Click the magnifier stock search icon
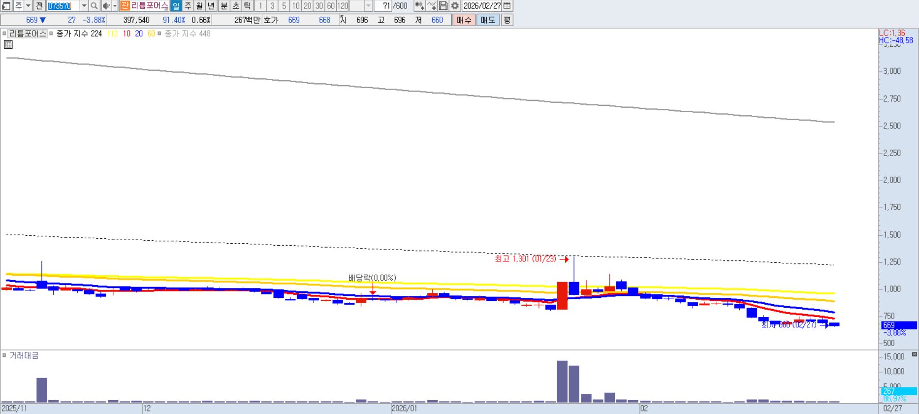Image resolution: width=919 pixels, height=414 pixels. tap(94, 6)
